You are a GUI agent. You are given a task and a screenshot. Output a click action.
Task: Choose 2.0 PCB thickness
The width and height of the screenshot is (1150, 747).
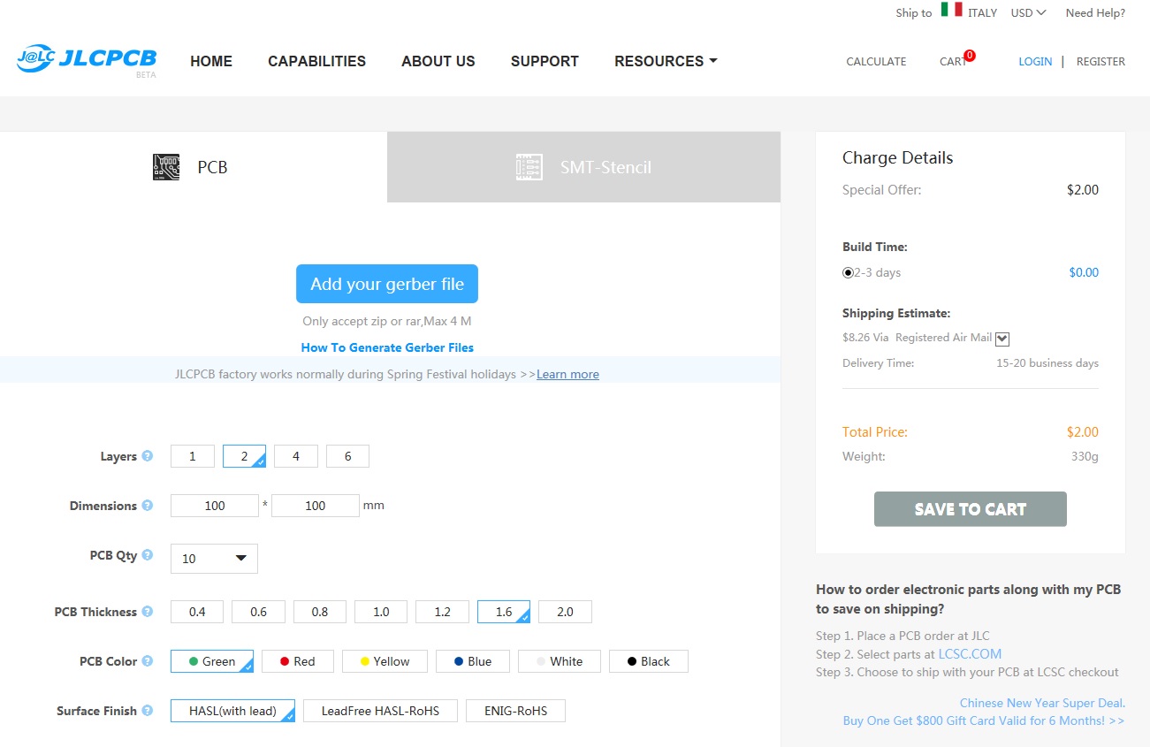pyautogui.click(x=565, y=612)
